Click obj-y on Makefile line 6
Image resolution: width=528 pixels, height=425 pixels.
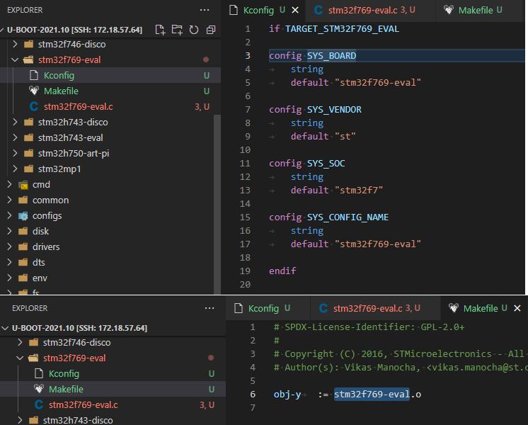[287, 395]
